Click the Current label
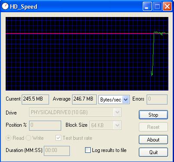Image resolution: width=174 pixels, height=162 pixels. point(13,99)
